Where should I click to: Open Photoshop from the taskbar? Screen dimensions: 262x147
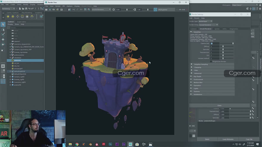tap(110, 144)
